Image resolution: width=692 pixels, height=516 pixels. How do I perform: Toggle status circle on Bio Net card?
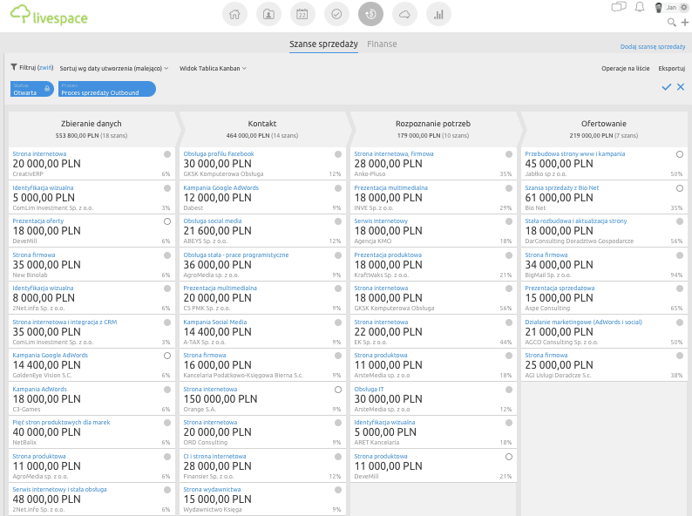point(680,188)
